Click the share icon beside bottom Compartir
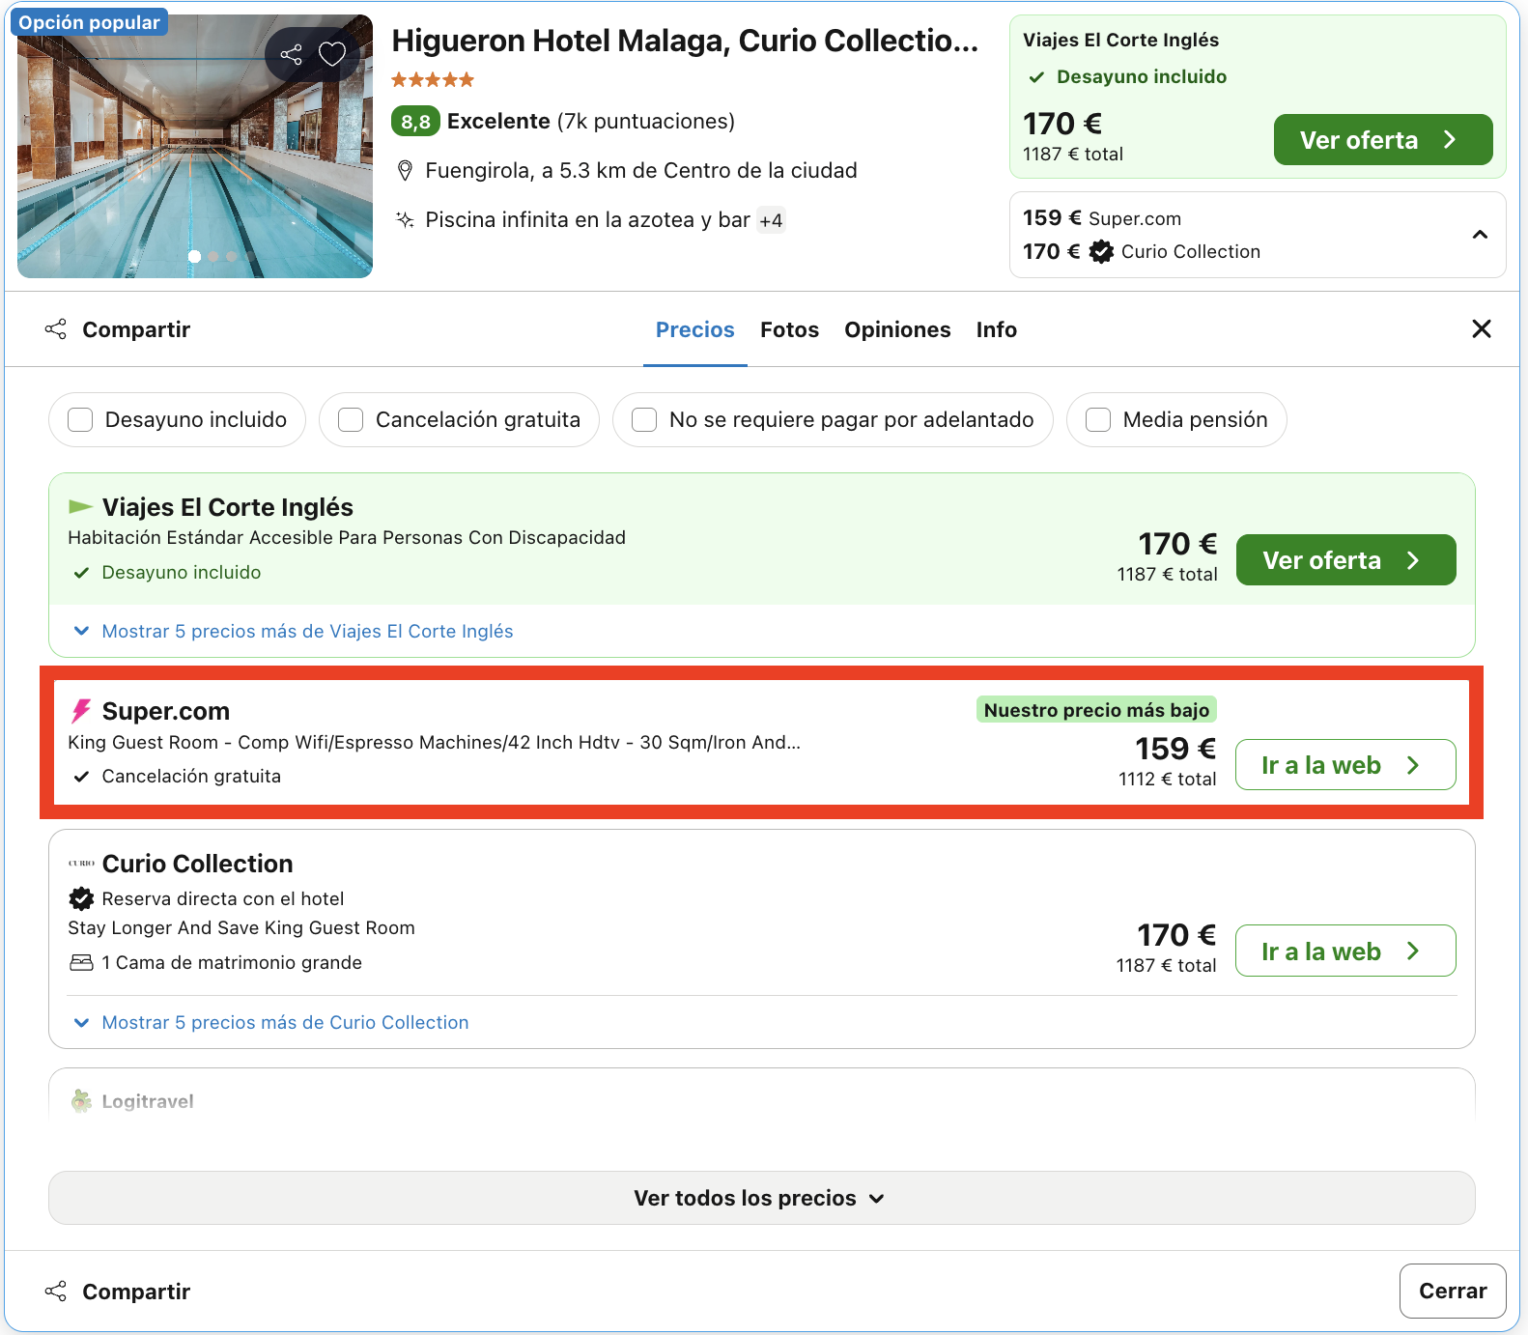The height and width of the screenshot is (1335, 1528). click(56, 1292)
